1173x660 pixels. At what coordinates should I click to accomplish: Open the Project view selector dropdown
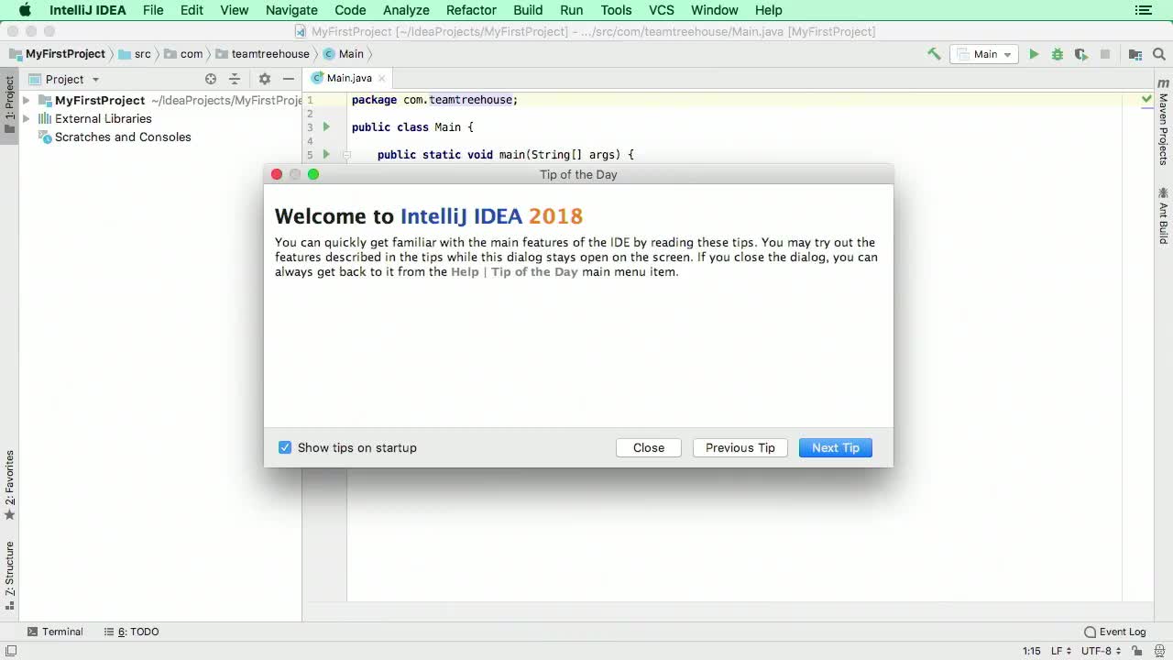(x=64, y=79)
